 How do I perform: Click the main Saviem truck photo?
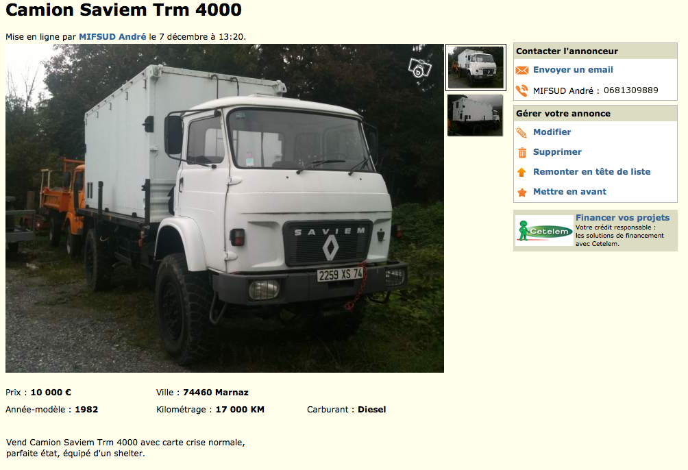(x=225, y=208)
